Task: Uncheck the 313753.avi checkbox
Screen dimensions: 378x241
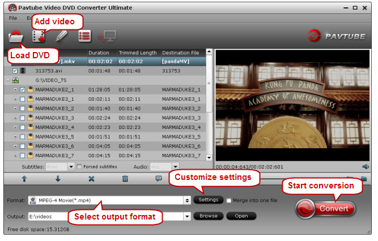Action: (15, 71)
